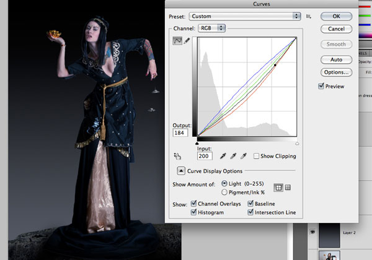Click the white point slider under histogram
Viewport: 372px width, 260px height.
click(x=297, y=142)
